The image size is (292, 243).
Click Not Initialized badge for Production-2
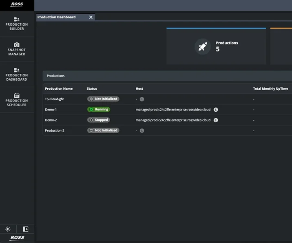[x=103, y=130]
